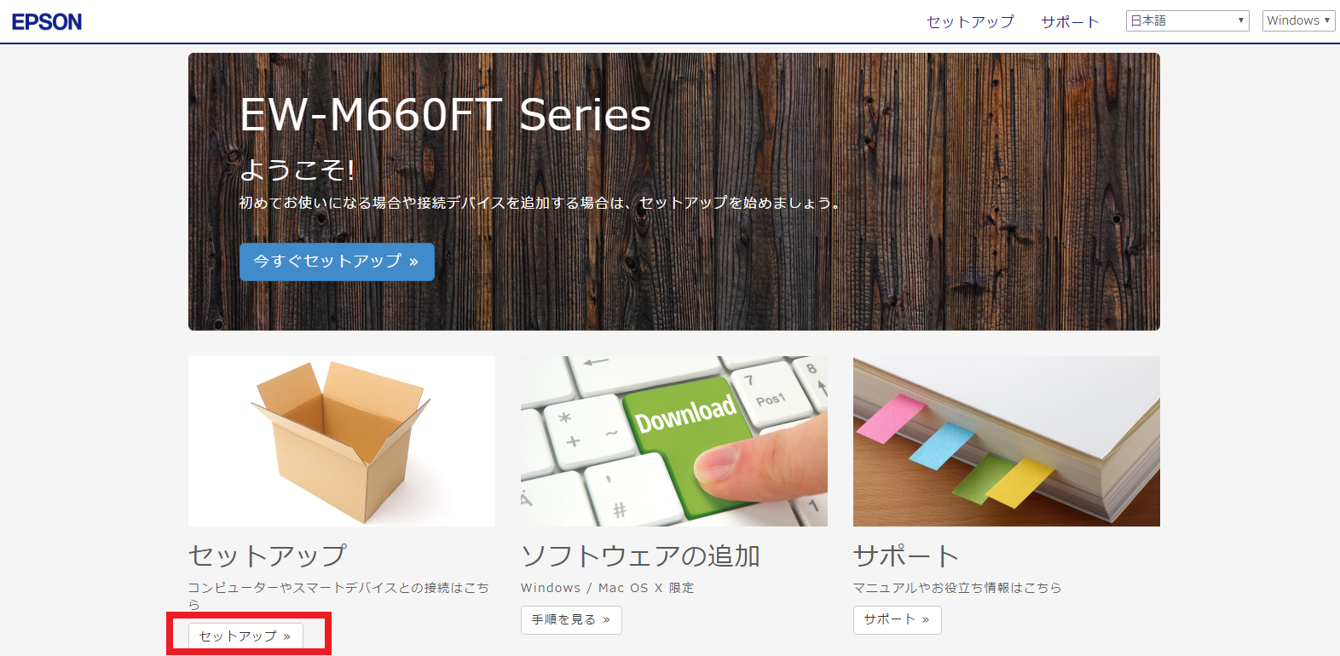Click the 手順を見る » button
The image size is (1340, 656).
[x=571, y=620]
